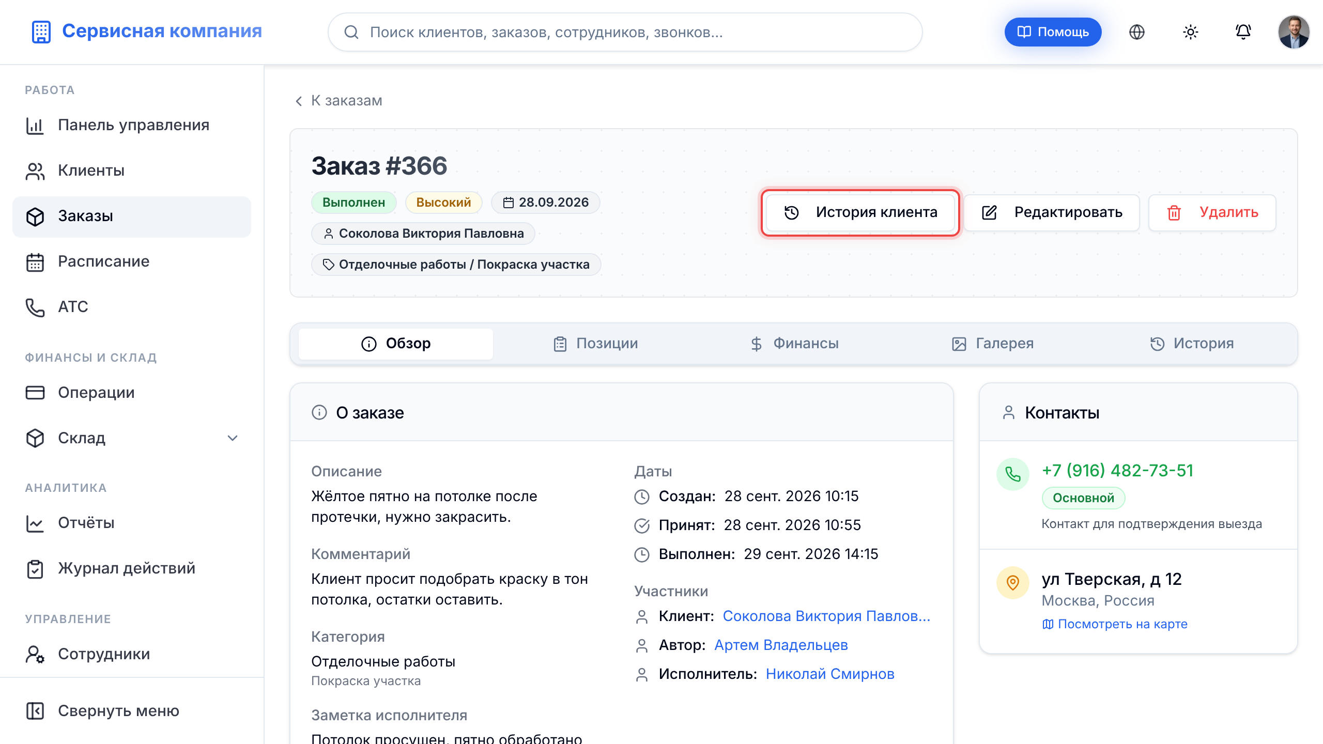This screenshot has height=744, width=1323.
Task: Go to Клиенты section
Action: (132, 171)
